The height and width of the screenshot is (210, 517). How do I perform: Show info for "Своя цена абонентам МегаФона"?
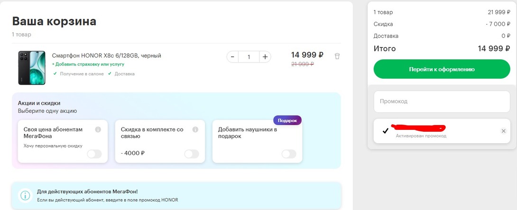98,129
